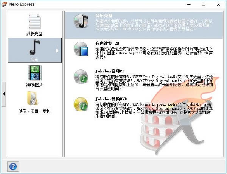The image size is (227, 174).
Task: Open the 映像、项目、复制 category label
Action: 34,111
